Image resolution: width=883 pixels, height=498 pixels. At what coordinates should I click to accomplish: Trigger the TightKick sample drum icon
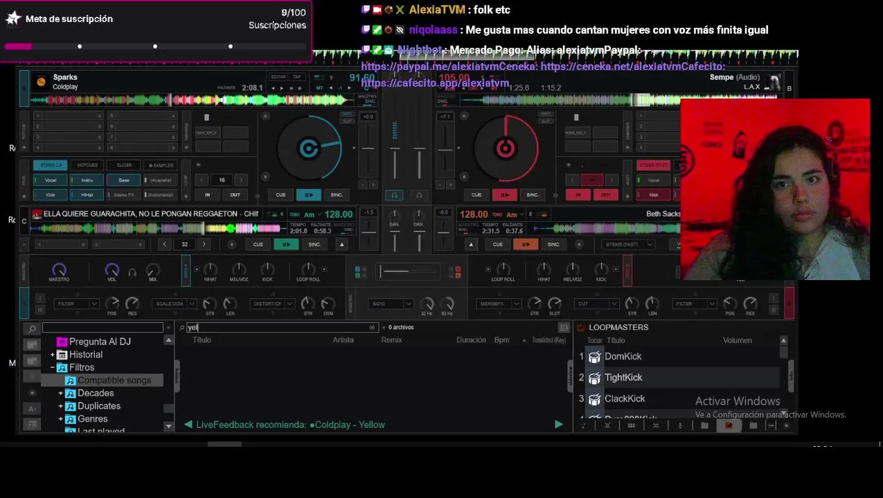[594, 378]
